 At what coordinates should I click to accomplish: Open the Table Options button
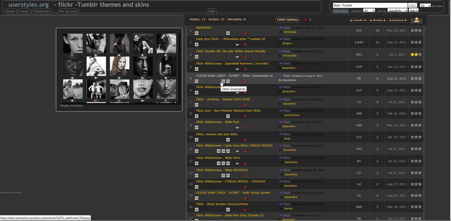287,19
